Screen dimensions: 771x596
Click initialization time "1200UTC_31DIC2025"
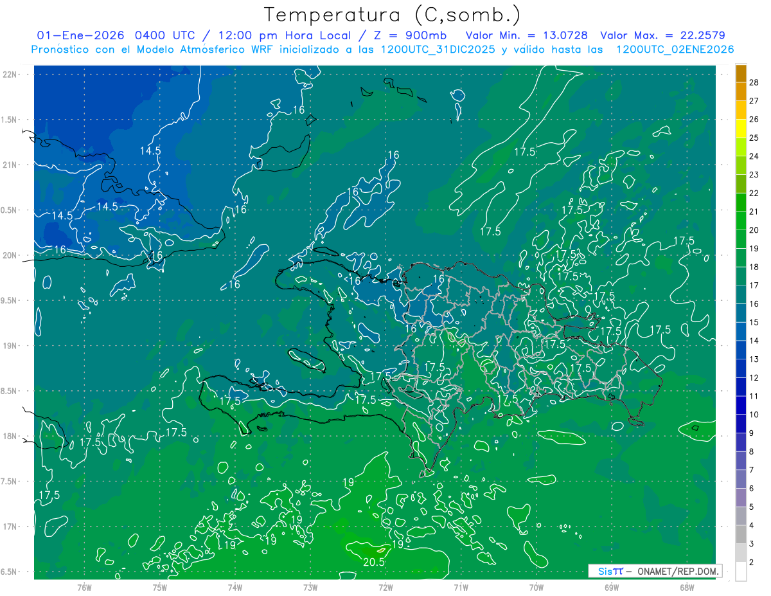pyautogui.click(x=438, y=50)
